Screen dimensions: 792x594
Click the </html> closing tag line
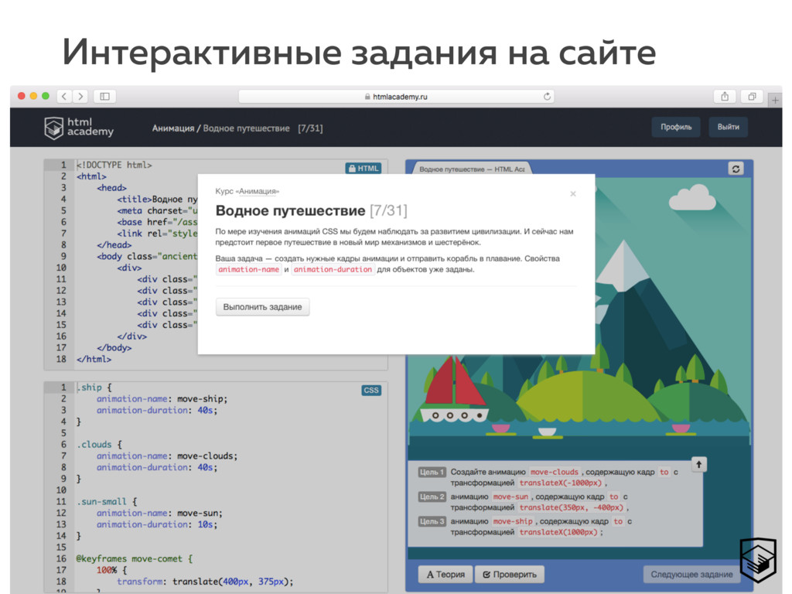pyautogui.click(x=94, y=359)
